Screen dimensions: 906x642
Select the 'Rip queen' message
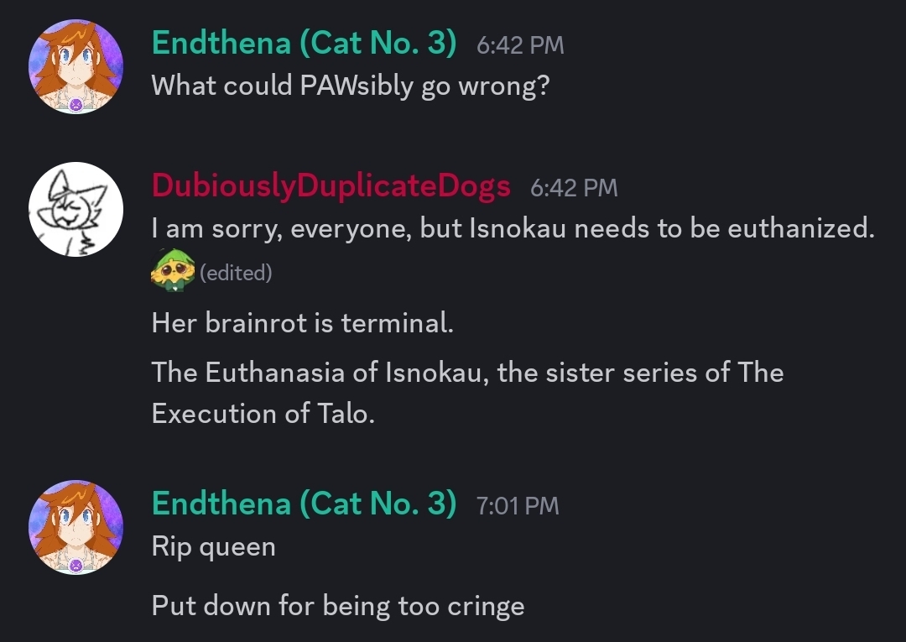[x=213, y=546]
